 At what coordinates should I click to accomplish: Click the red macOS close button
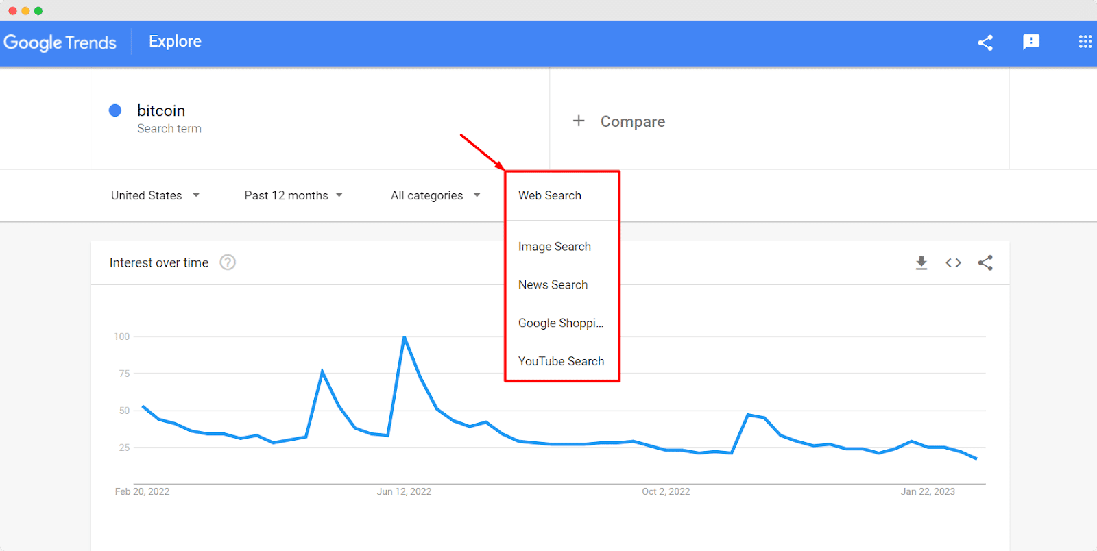pyautogui.click(x=12, y=10)
